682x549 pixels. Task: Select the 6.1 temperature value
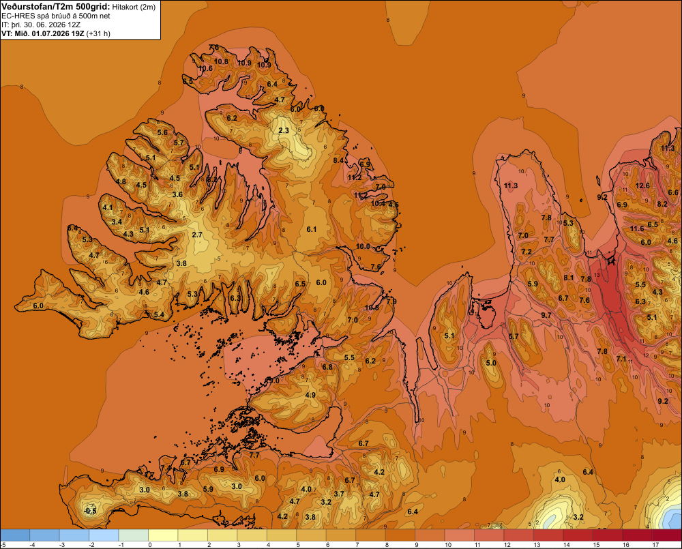312,229
